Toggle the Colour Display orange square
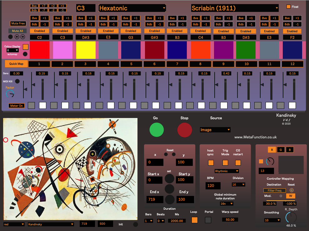Viewport: 309px width, 231px height. coord(26,47)
